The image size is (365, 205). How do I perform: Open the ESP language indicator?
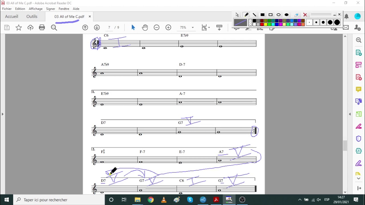[327, 200]
